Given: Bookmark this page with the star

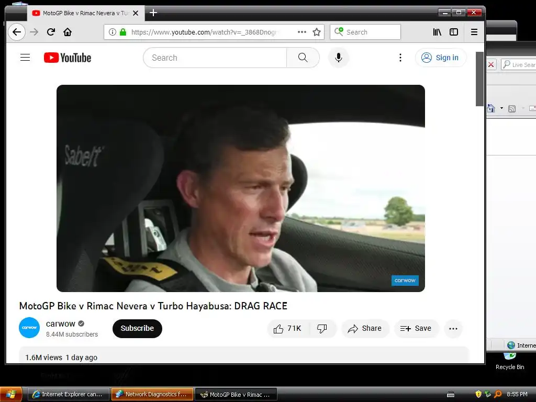Looking at the screenshot, I should click(x=317, y=32).
